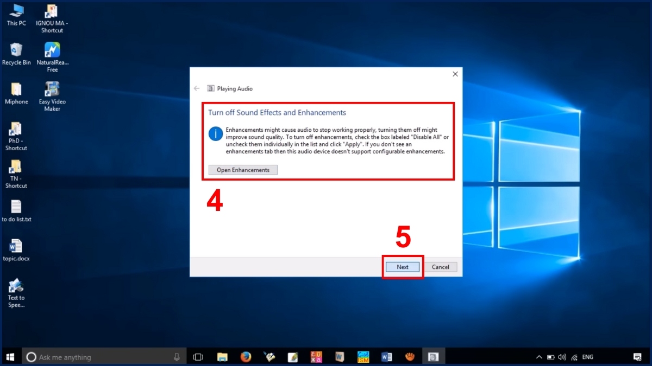
Task: Open the Action Center
Action: 637,357
